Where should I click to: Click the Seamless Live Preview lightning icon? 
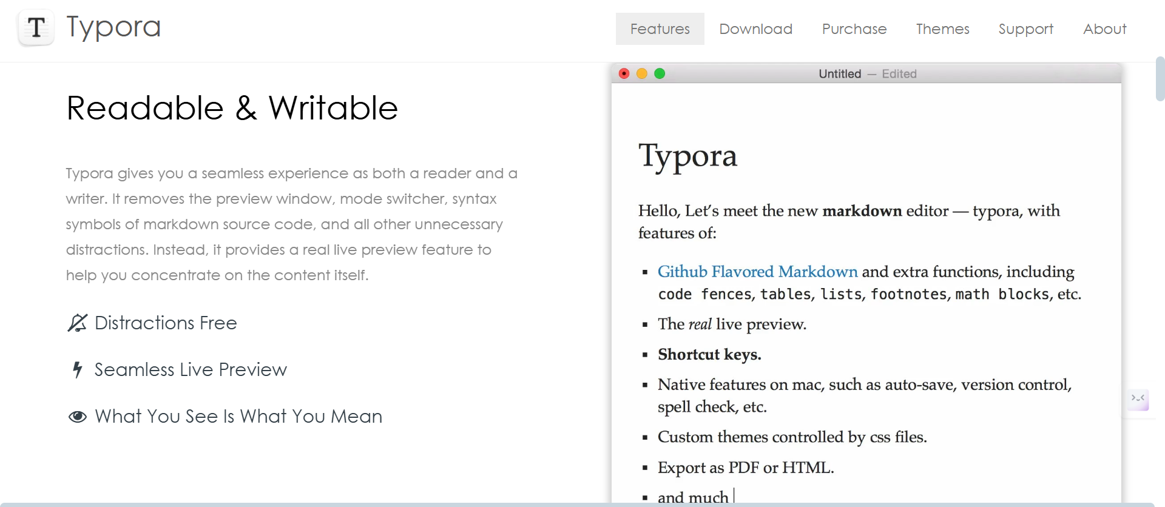(77, 369)
